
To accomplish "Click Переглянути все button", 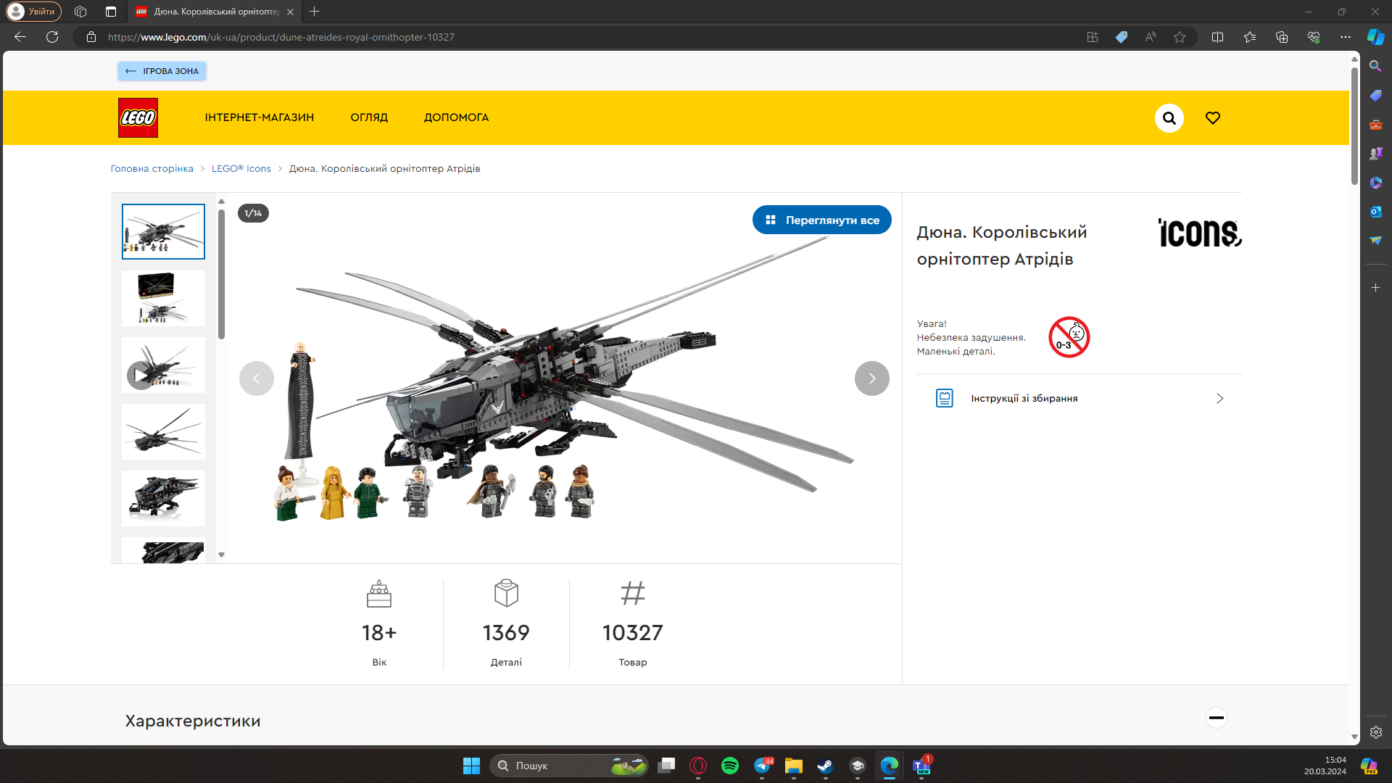I will (x=821, y=220).
